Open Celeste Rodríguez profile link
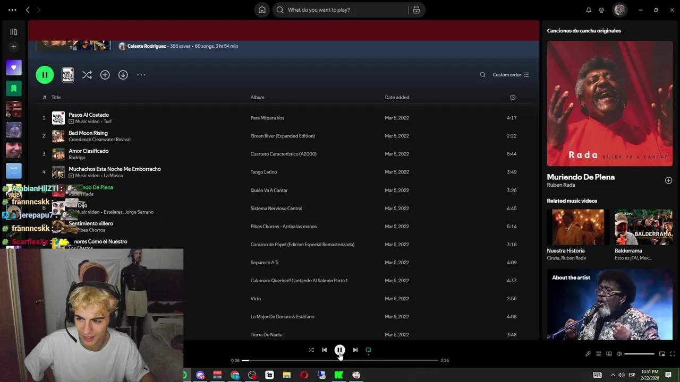680x382 pixels. [146, 46]
